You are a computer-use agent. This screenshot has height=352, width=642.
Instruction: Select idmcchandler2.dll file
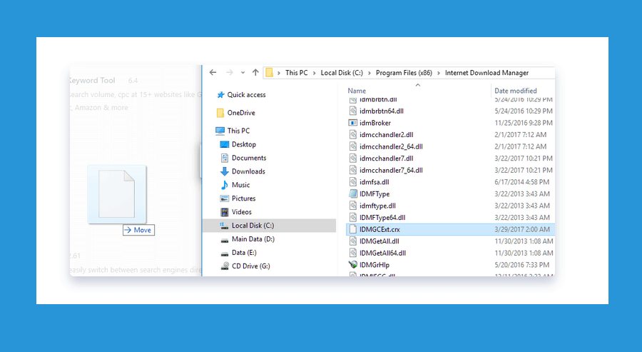pos(386,135)
